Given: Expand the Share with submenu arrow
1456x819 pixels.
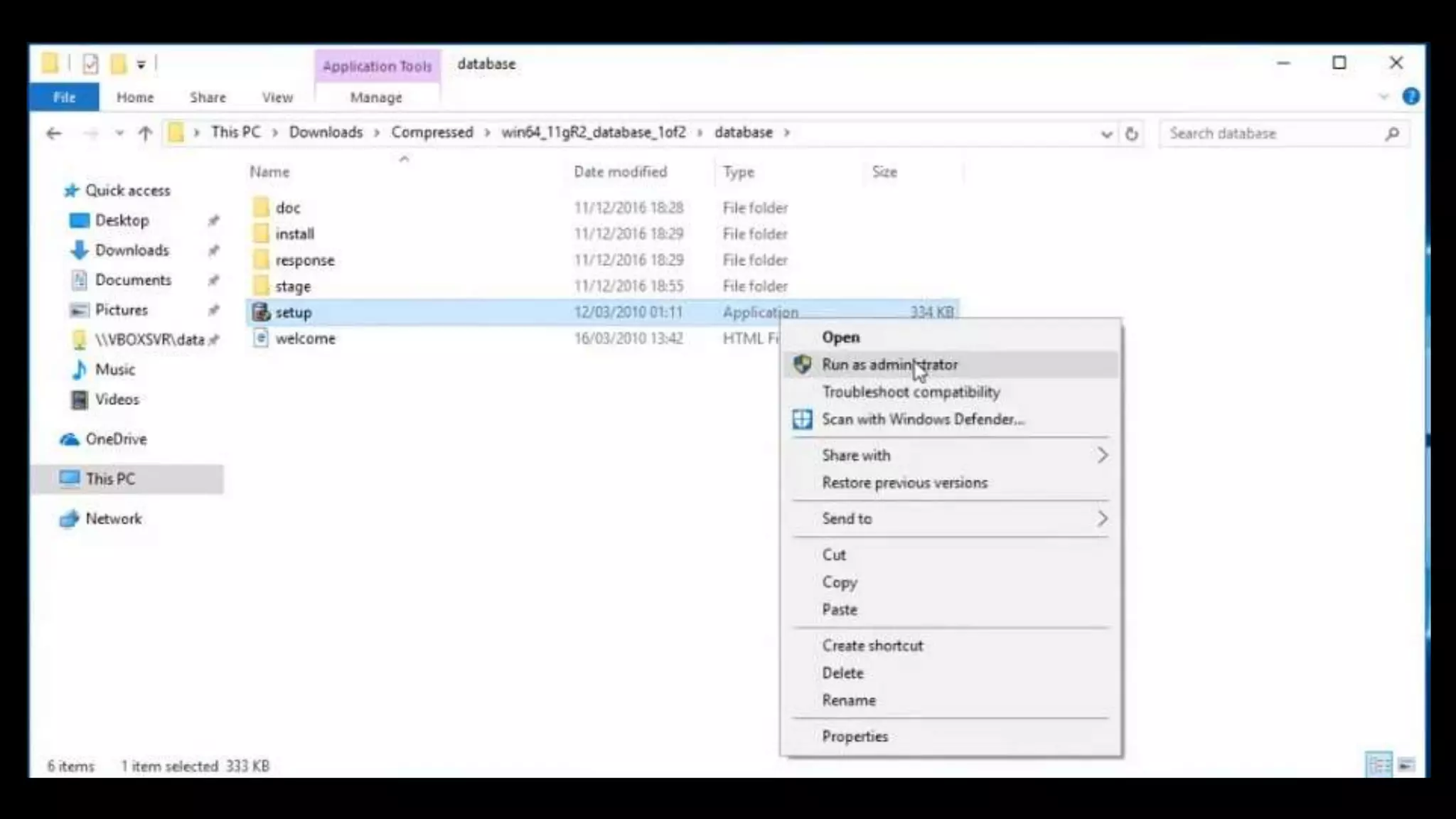Looking at the screenshot, I should point(1102,455).
